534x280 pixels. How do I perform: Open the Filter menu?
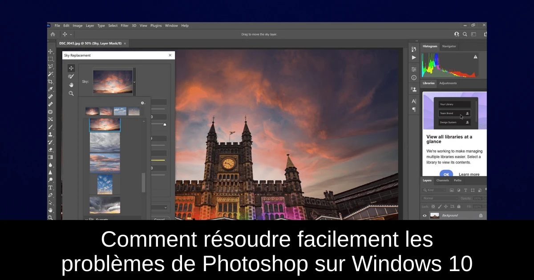(125, 26)
